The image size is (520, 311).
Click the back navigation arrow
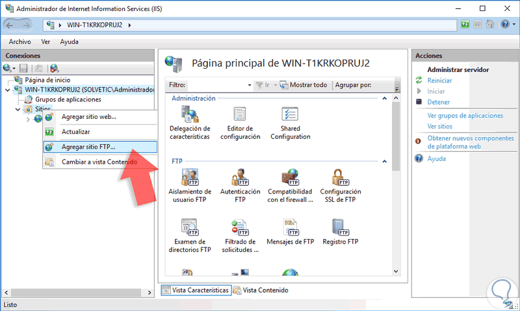coord(10,25)
